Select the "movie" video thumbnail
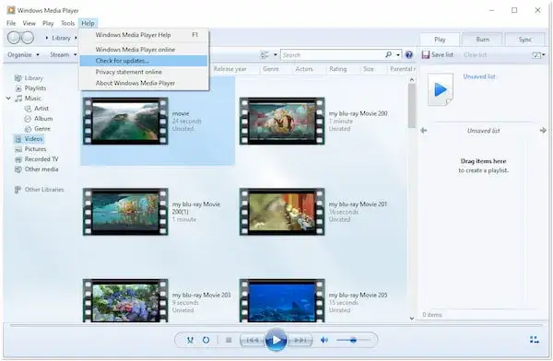 coord(125,121)
